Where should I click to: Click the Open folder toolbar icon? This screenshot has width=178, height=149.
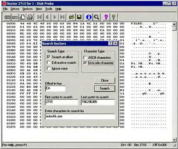(x=72, y=17)
